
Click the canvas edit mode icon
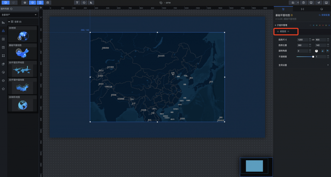pyautogui.click(x=6, y=3)
